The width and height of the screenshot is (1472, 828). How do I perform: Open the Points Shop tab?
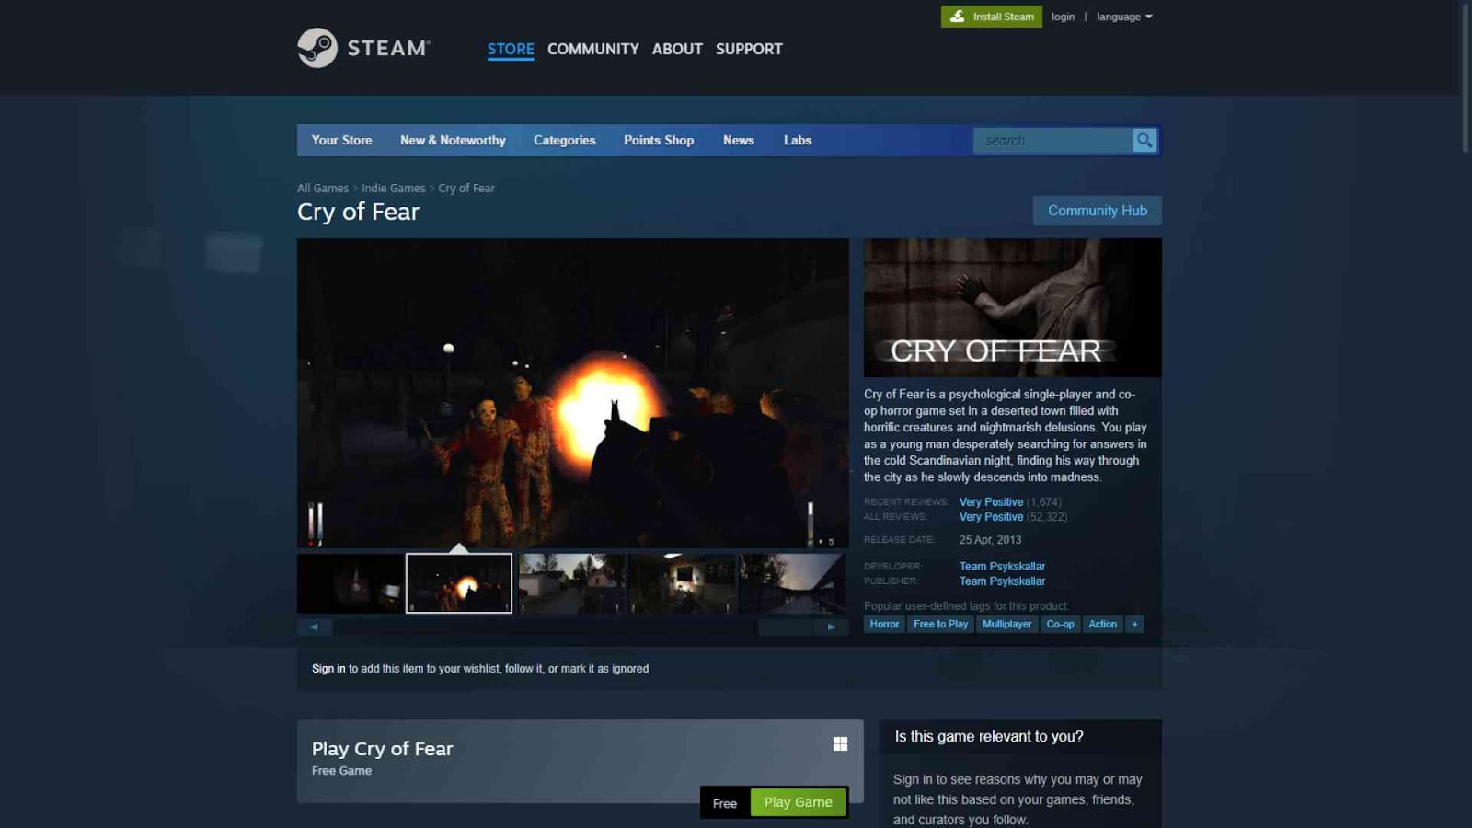tap(659, 140)
